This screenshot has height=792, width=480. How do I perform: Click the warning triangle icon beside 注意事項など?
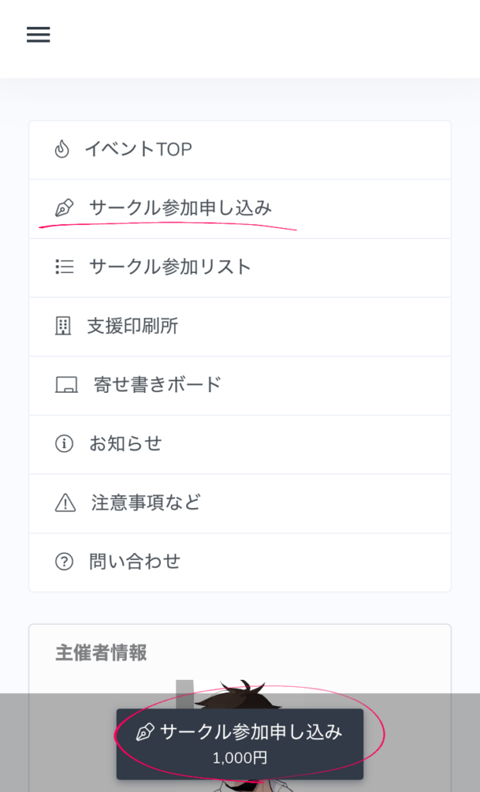click(x=66, y=503)
